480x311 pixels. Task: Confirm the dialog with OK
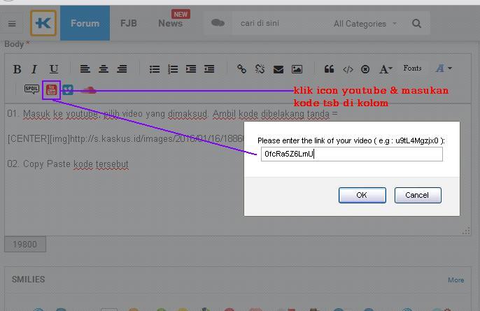click(x=362, y=195)
